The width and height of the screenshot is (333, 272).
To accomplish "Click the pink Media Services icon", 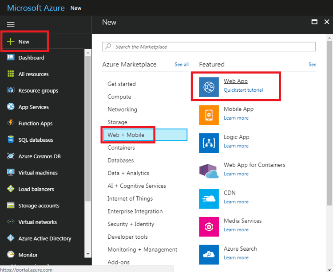I will click(209, 227).
